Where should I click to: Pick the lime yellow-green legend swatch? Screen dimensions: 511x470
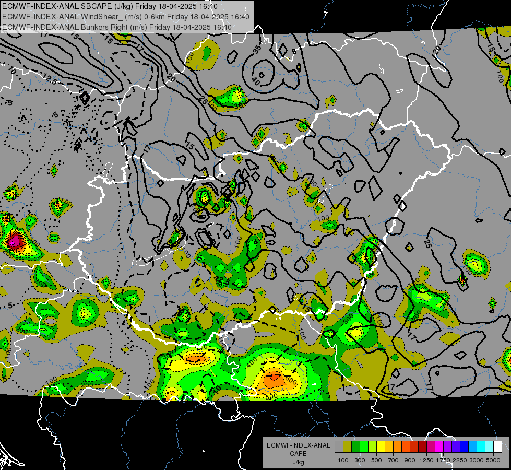[x=373, y=447]
